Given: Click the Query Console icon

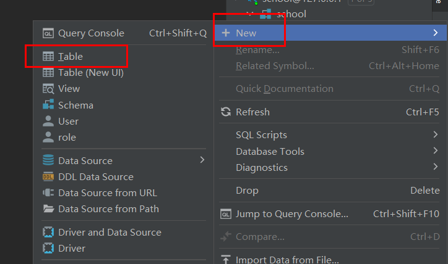Looking at the screenshot, I should coord(48,33).
